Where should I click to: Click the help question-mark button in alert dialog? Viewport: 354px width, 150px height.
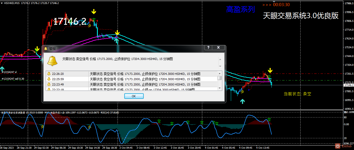coord(208,47)
